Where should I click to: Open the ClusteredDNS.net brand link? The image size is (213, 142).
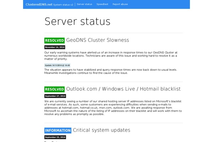click(x=39, y=4)
